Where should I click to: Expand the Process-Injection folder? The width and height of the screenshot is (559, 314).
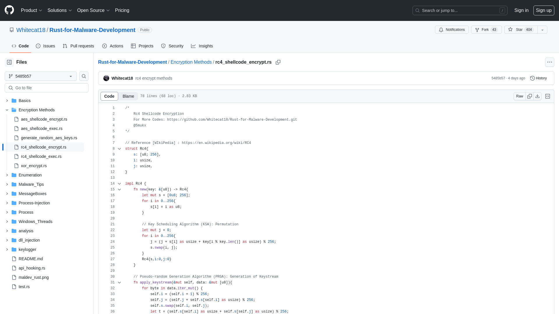click(x=7, y=203)
